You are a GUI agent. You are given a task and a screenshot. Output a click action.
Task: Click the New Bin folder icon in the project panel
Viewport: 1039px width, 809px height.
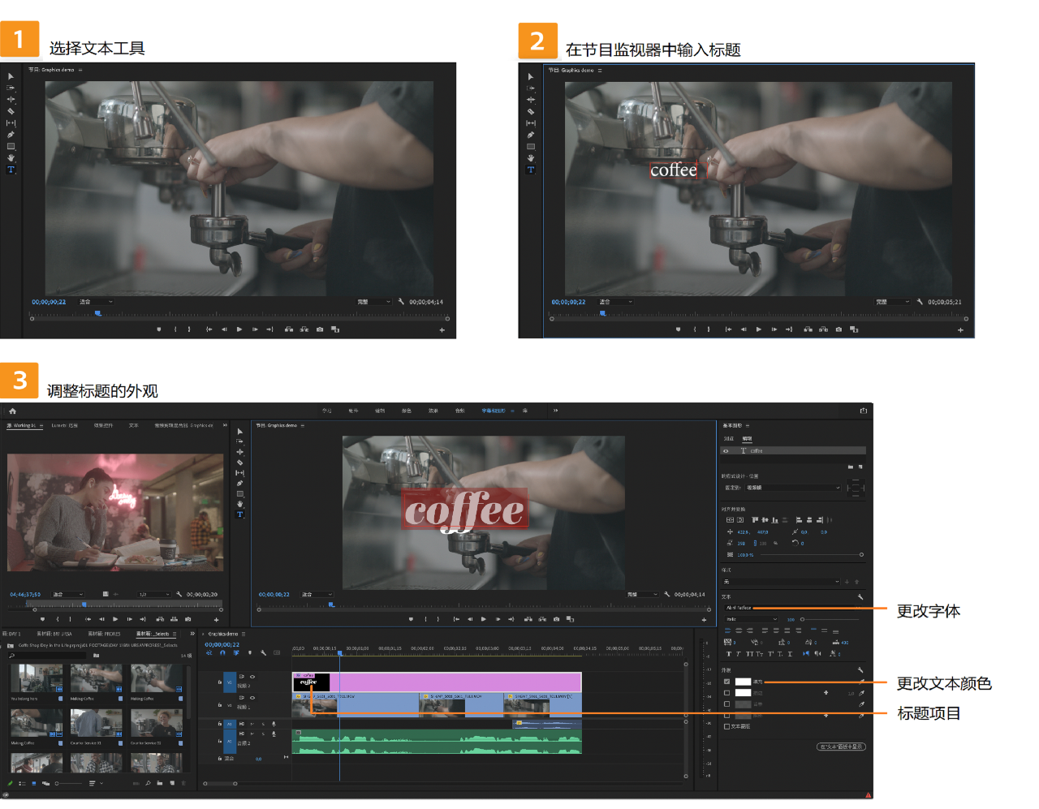click(159, 783)
